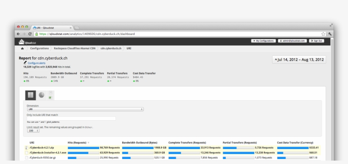Click the browser back arrow
348x164 pixels.
click(x=18, y=34)
